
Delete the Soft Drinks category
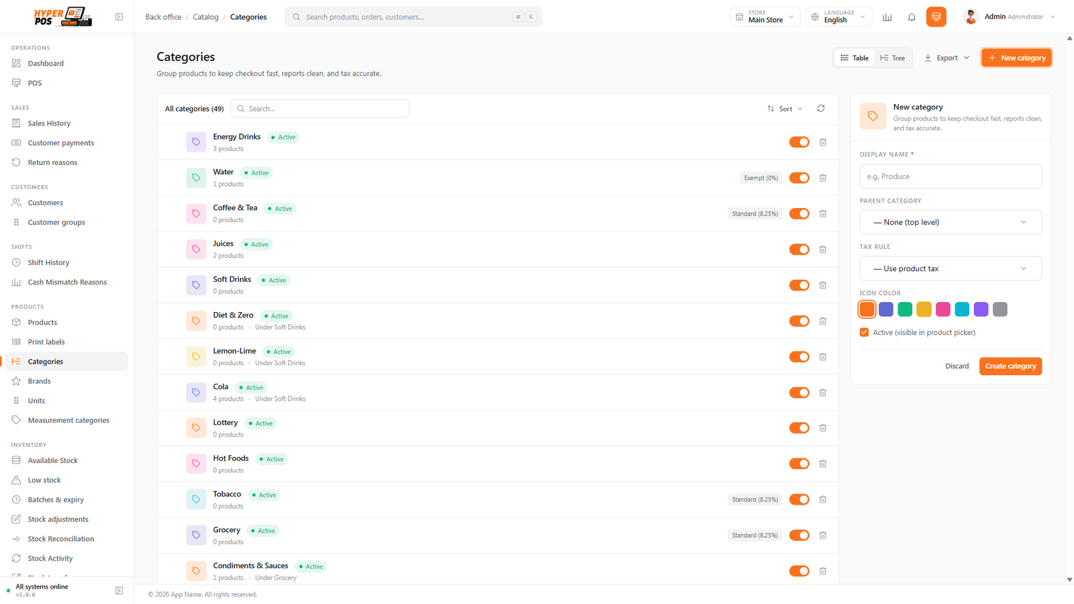[823, 285]
